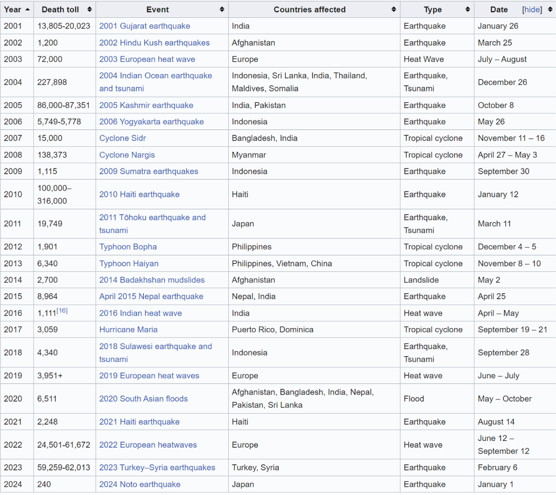Click Countries affected sort arrows icon
The height and width of the screenshot is (495, 556).
394,10
